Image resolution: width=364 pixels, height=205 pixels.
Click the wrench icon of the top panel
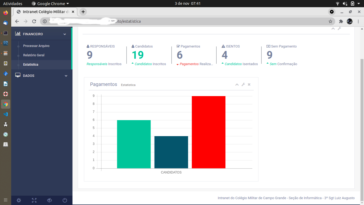click(339, 28)
